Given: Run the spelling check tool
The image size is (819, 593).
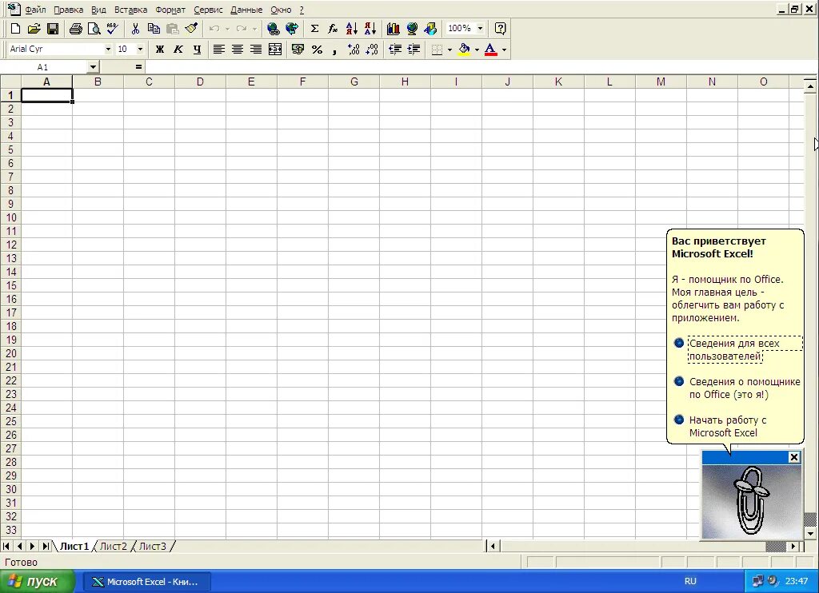Looking at the screenshot, I should pyautogui.click(x=112, y=29).
